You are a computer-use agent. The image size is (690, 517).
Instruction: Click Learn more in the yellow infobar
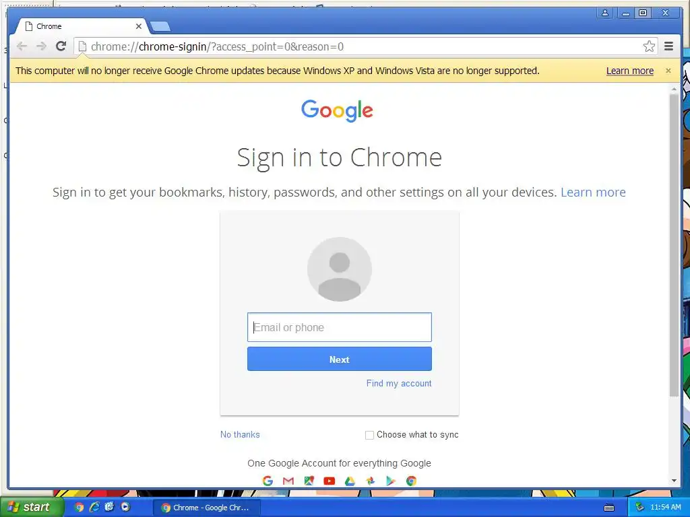630,71
